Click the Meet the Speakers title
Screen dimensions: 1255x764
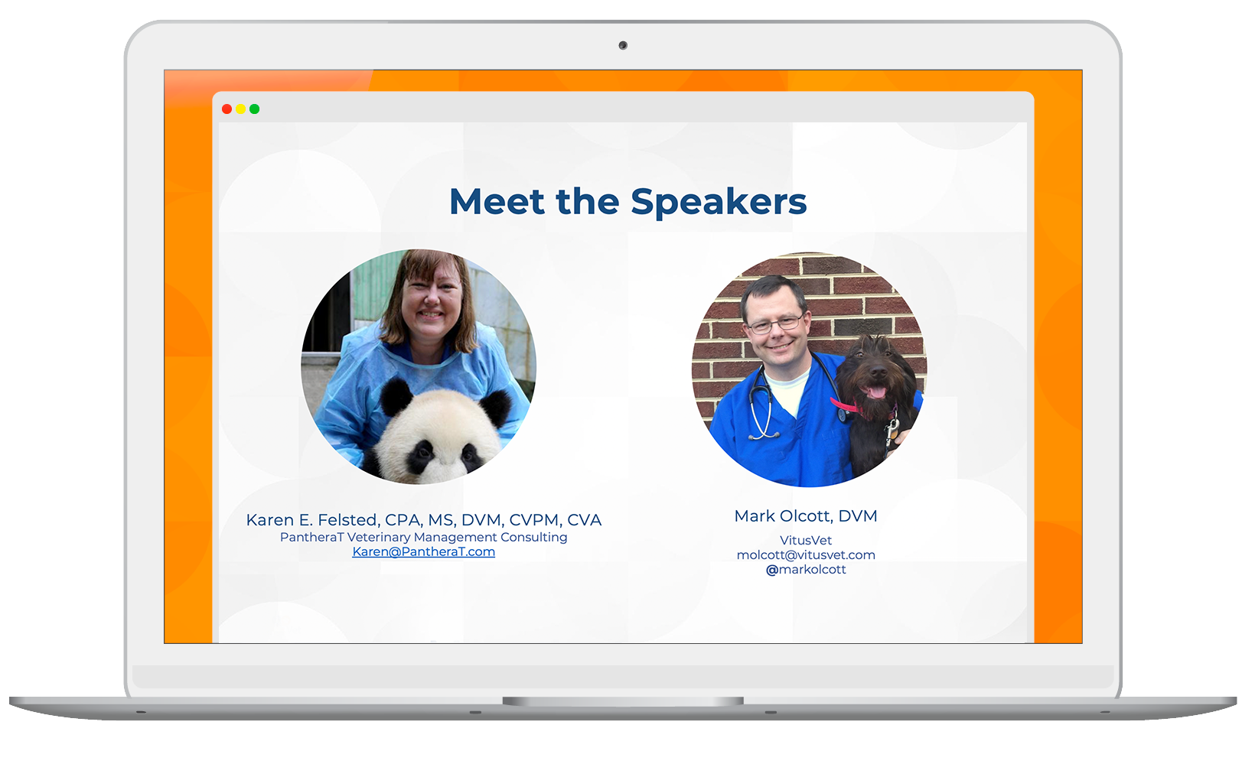[627, 201]
